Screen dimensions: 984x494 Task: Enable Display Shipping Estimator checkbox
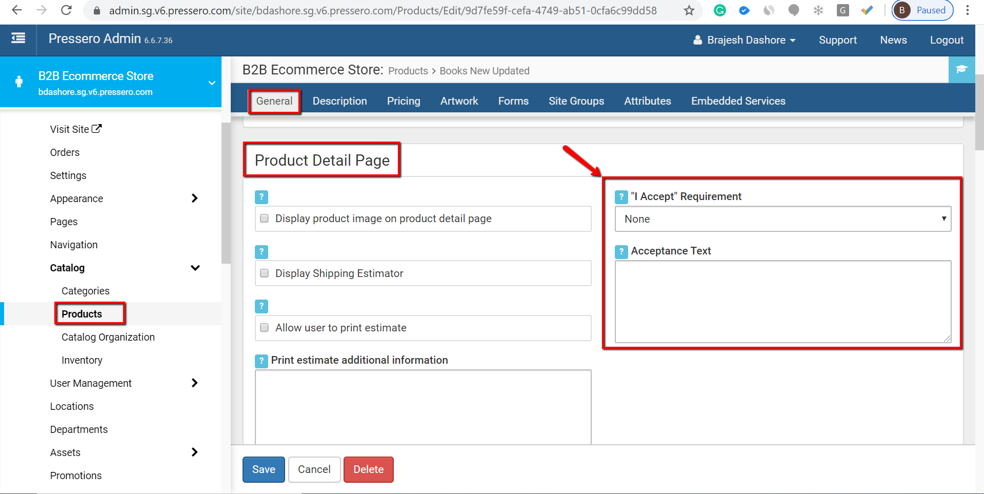[x=265, y=273]
